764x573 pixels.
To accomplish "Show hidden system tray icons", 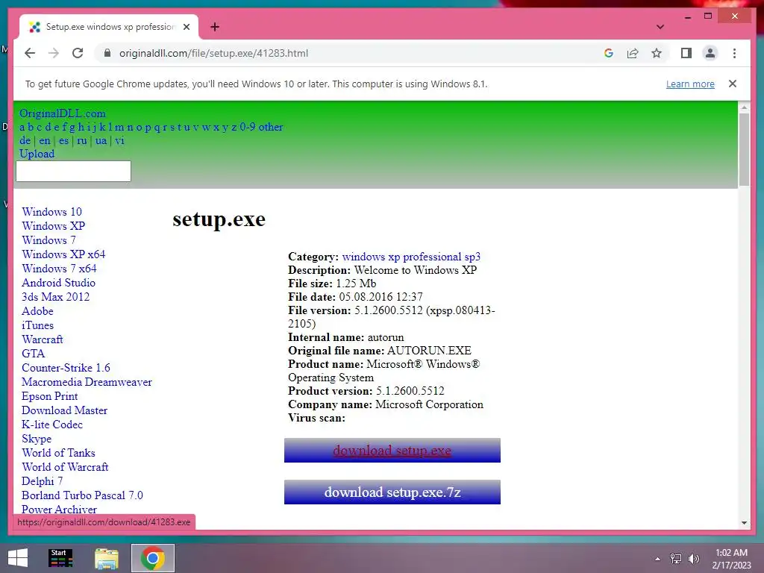I will 658,559.
